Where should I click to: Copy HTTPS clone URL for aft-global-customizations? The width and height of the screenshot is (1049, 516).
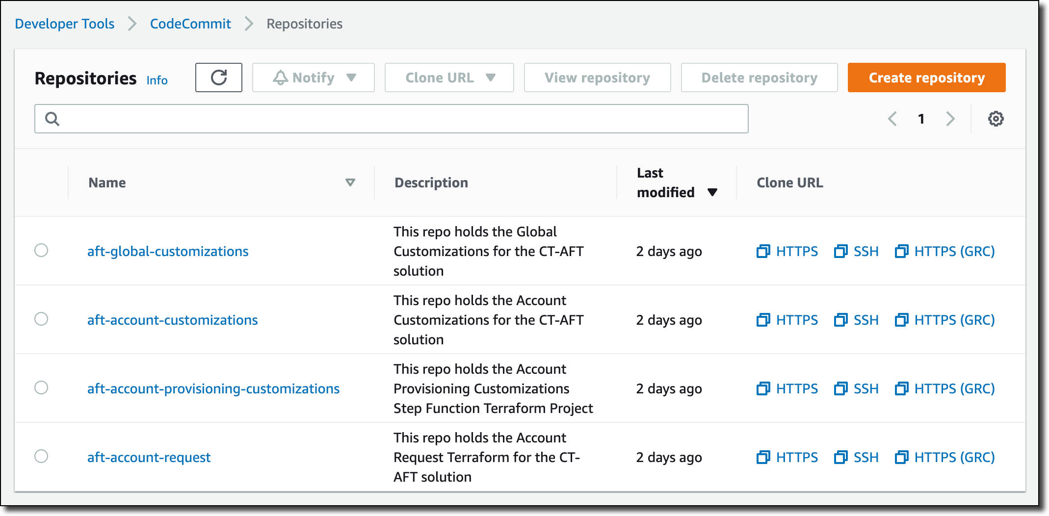click(787, 251)
